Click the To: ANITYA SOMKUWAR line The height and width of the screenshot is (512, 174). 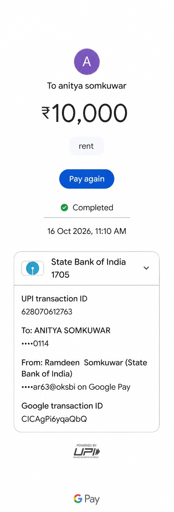coord(66,331)
